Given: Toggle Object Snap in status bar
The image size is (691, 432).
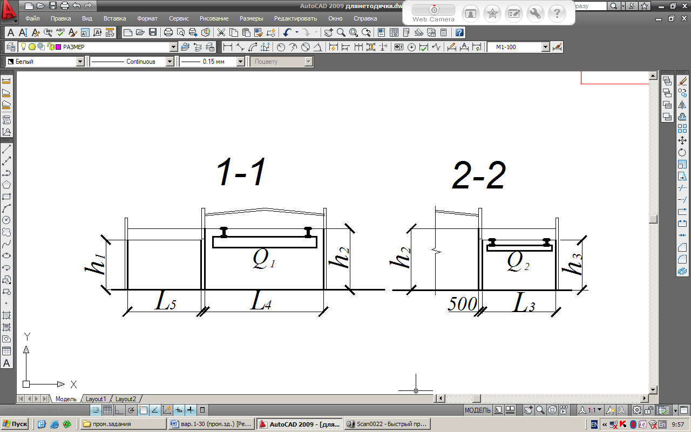Looking at the screenshot, I should click(143, 410).
